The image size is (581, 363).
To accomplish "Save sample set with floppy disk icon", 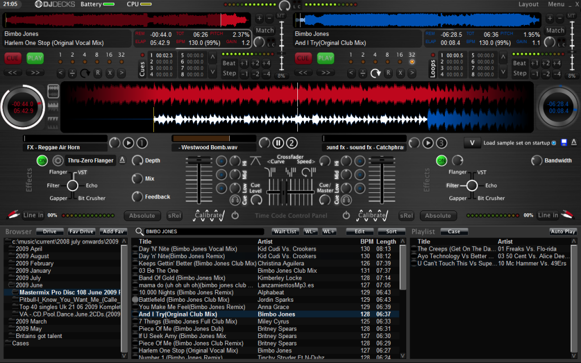I will coord(564,142).
